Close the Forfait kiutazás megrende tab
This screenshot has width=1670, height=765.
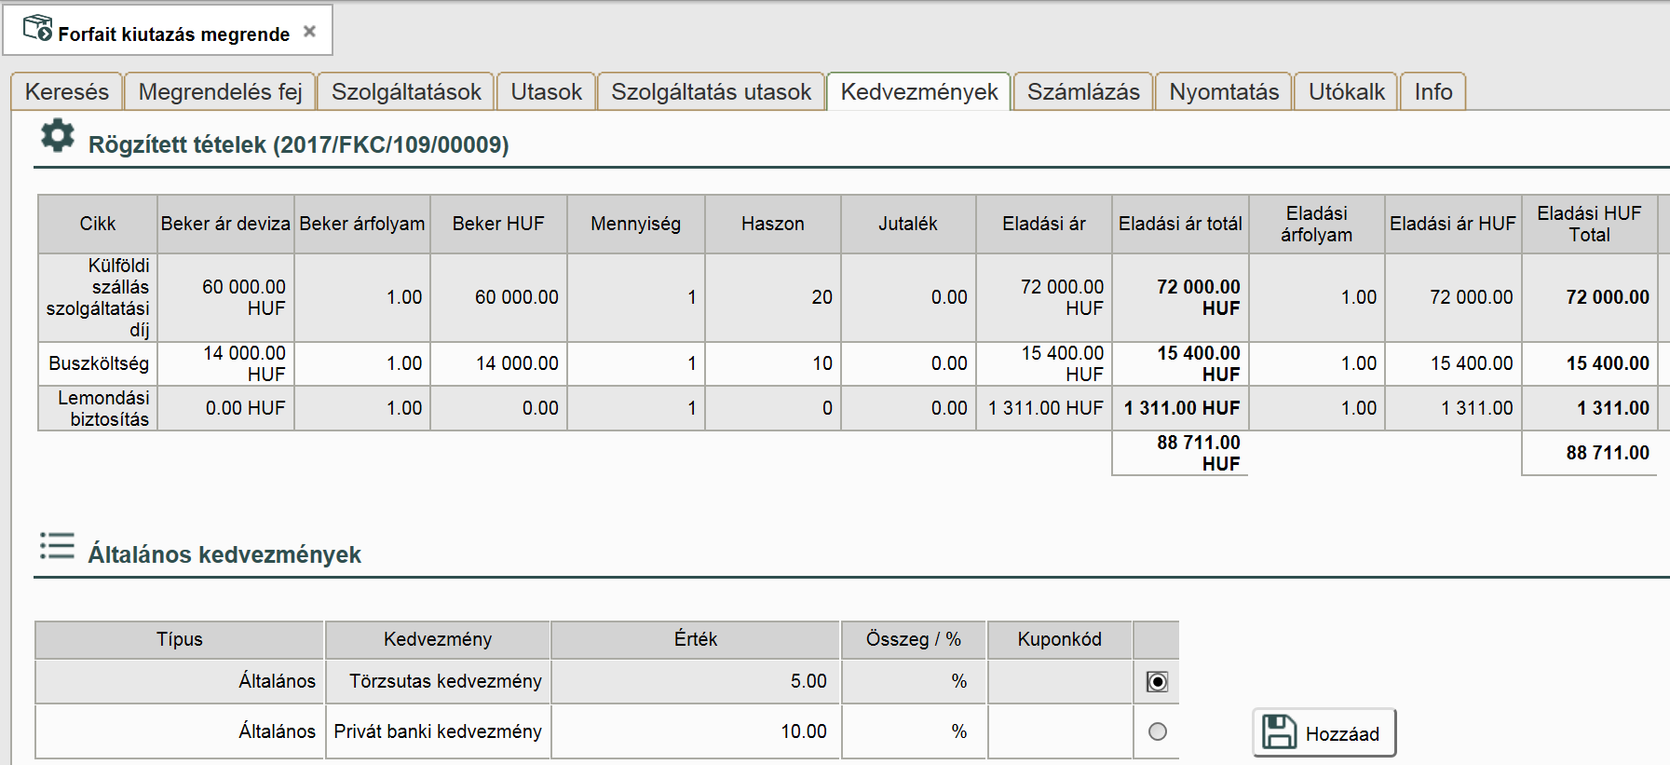[x=310, y=32]
